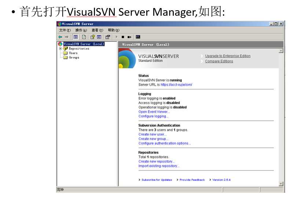
Task: Click the Stop service square icon
Action: point(123,37)
